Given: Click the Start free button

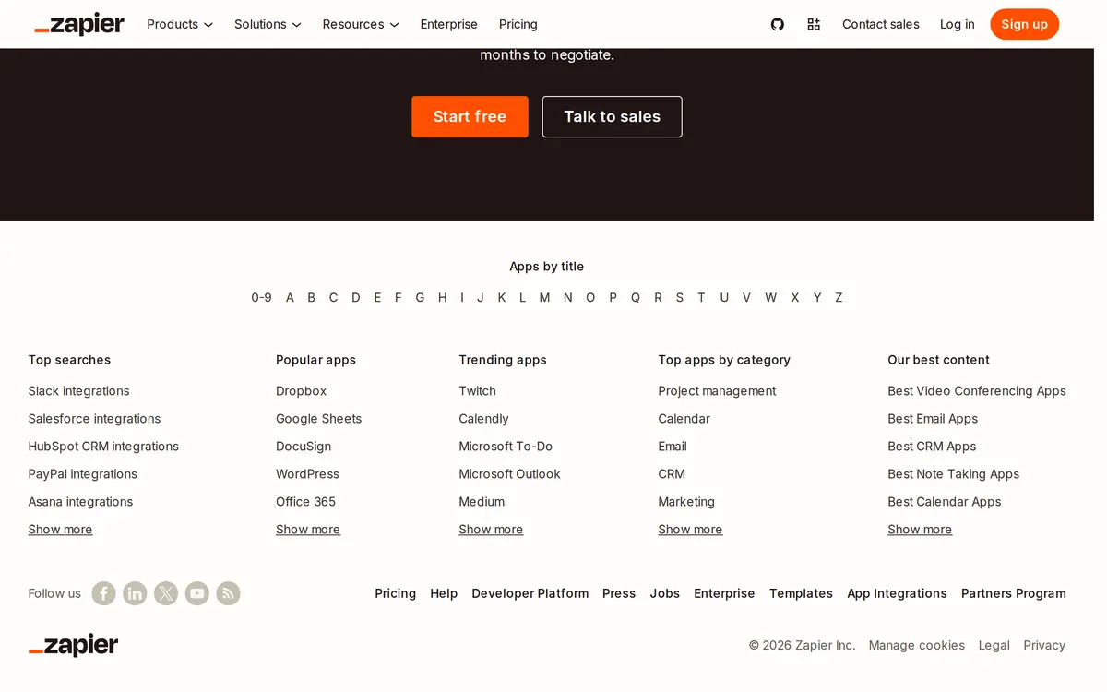Looking at the screenshot, I should pyautogui.click(x=470, y=116).
